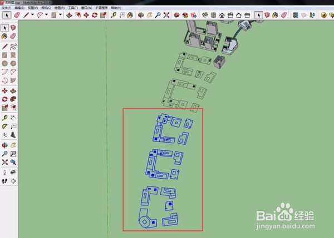Choose Rectangle tool in left tool palette
The width and height of the screenshot is (334, 238).
coord(4,55)
